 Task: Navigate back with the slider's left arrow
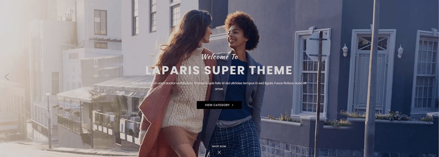coord(7,77)
